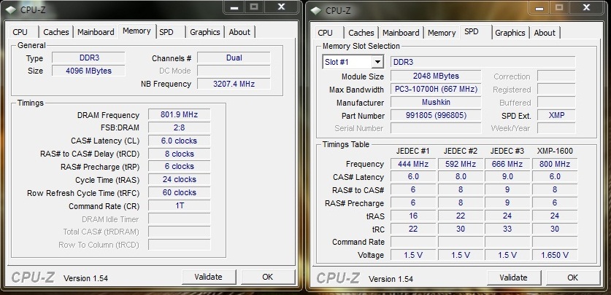Close the left CPU-Z window showing Memory
Screen dimensions: 611x295
click(280, 7)
